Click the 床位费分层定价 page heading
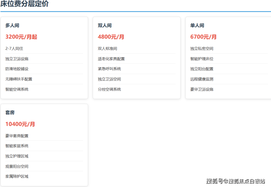The width and height of the screenshot is (271, 187). [24, 4]
